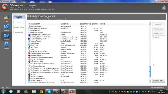This screenshot has height=94, width=168.
Task: Open the file explorer folder taskbar icon
Action: click(x=34, y=92)
